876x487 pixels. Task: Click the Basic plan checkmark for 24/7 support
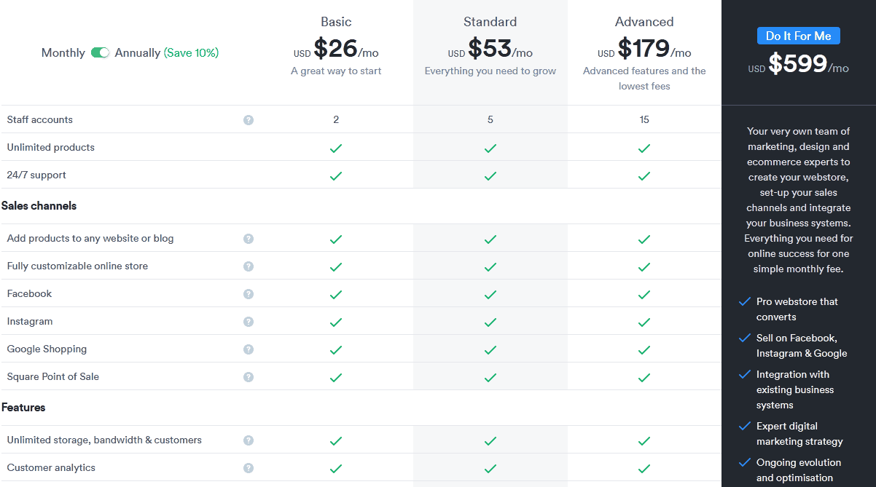[x=336, y=175]
